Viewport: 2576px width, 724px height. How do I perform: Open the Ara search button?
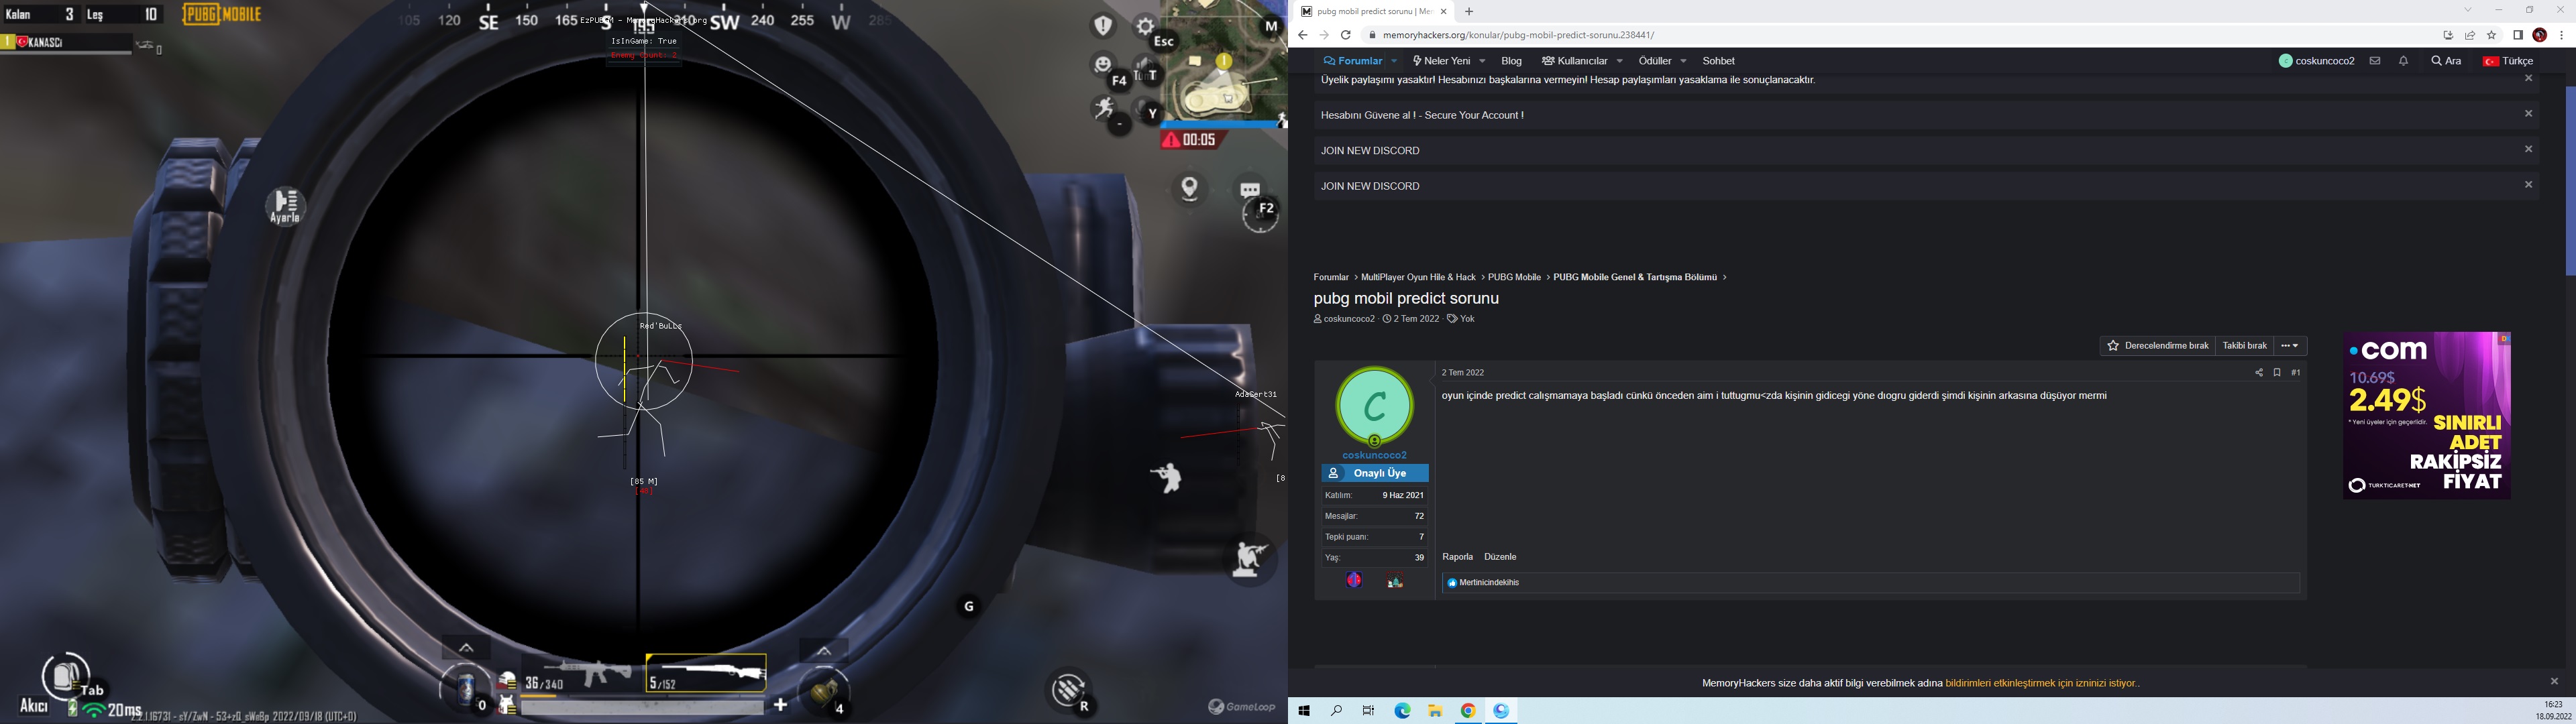point(2446,61)
